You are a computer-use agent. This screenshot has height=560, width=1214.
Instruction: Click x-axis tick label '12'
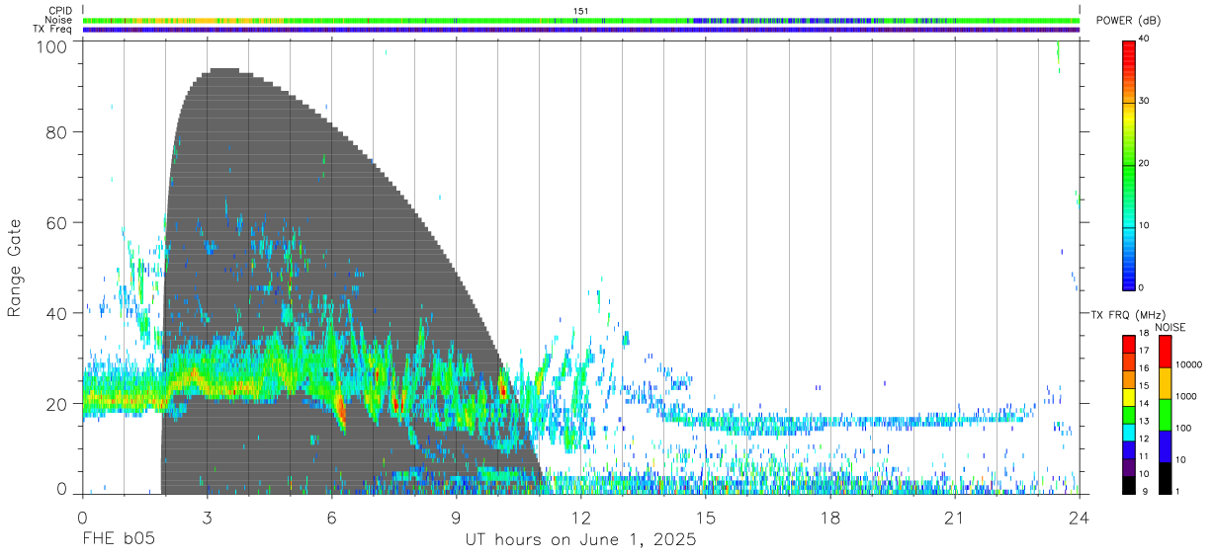[580, 518]
